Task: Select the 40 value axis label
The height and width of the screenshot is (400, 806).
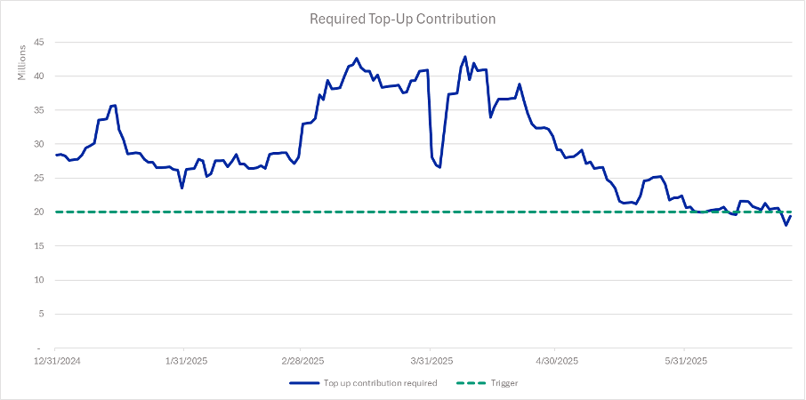Action: pos(38,76)
